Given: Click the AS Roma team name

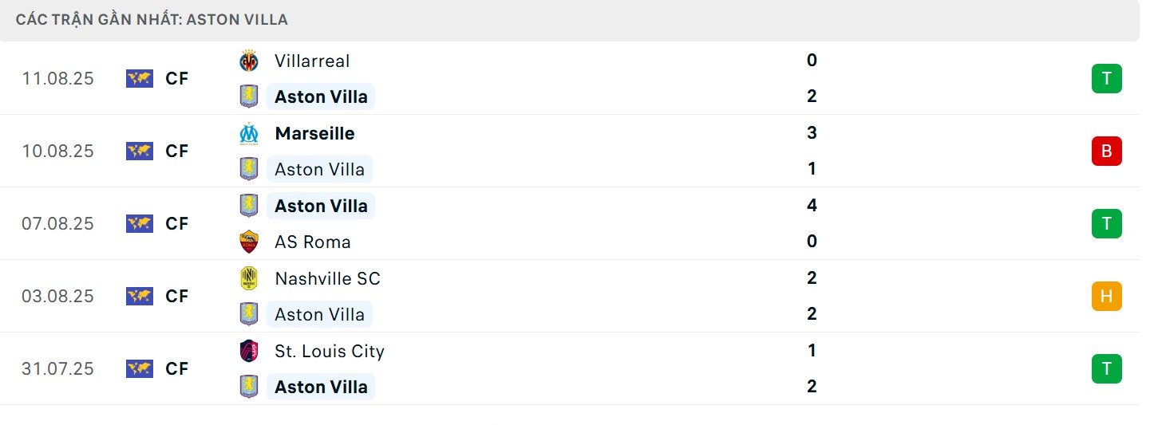Looking at the screenshot, I should (x=312, y=242).
